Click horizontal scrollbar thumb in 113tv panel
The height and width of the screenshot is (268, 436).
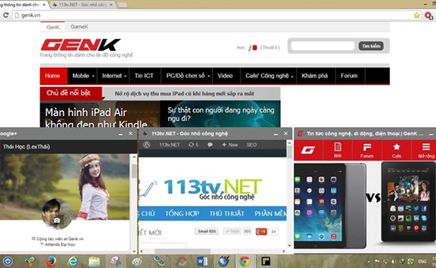(182, 251)
